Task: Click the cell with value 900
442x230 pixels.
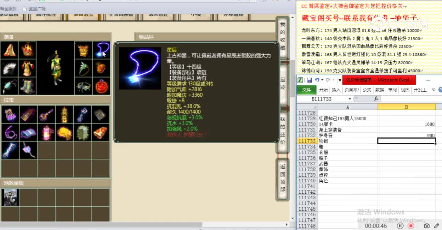Action: (x=407, y=135)
